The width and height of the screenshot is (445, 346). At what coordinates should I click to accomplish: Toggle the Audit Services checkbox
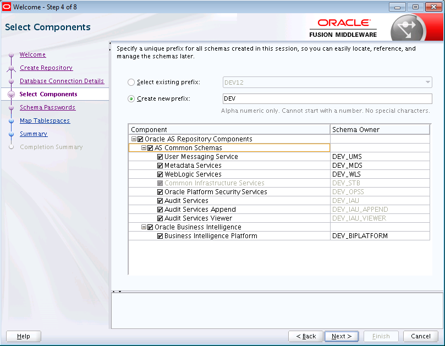pyautogui.click(x=160, y=201)
